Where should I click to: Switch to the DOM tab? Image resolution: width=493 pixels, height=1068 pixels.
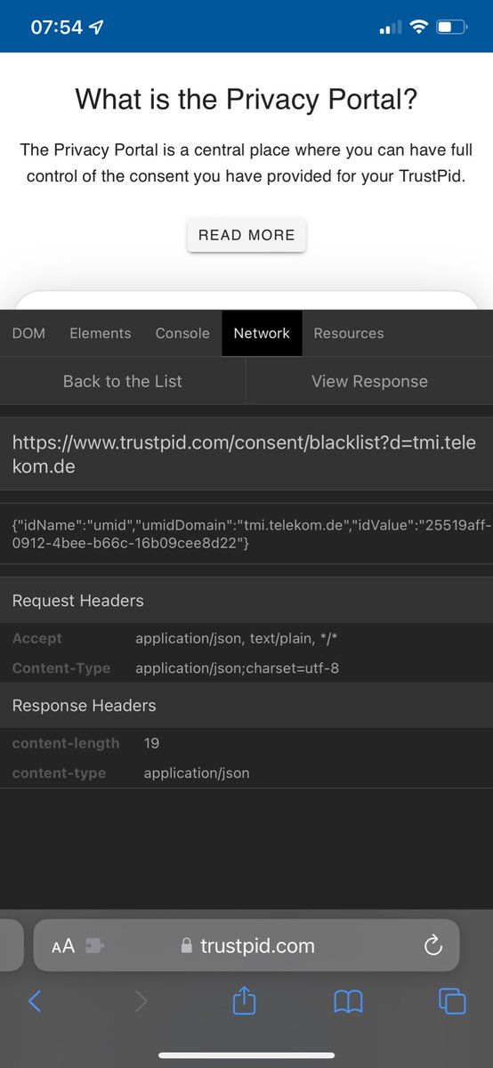(x=28, y=333)
